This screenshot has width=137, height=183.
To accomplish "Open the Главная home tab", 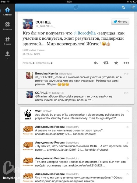I will click(x=7, y=12).
